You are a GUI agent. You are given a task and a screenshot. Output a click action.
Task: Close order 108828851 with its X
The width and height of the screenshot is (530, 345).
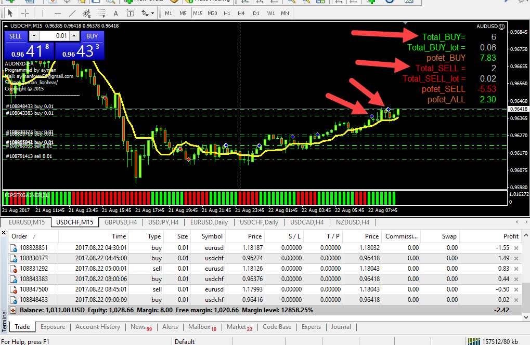click(x=516, y=248)
